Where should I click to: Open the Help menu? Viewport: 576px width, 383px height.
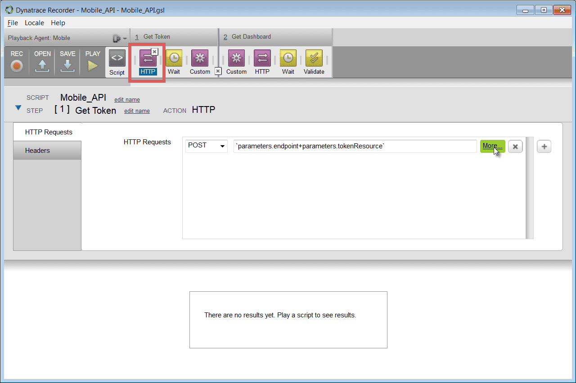58,22
